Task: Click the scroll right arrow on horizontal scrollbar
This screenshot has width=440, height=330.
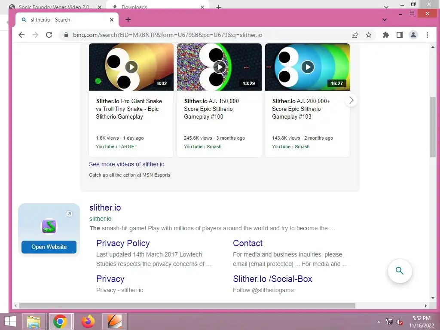Action: coord(426,306)
